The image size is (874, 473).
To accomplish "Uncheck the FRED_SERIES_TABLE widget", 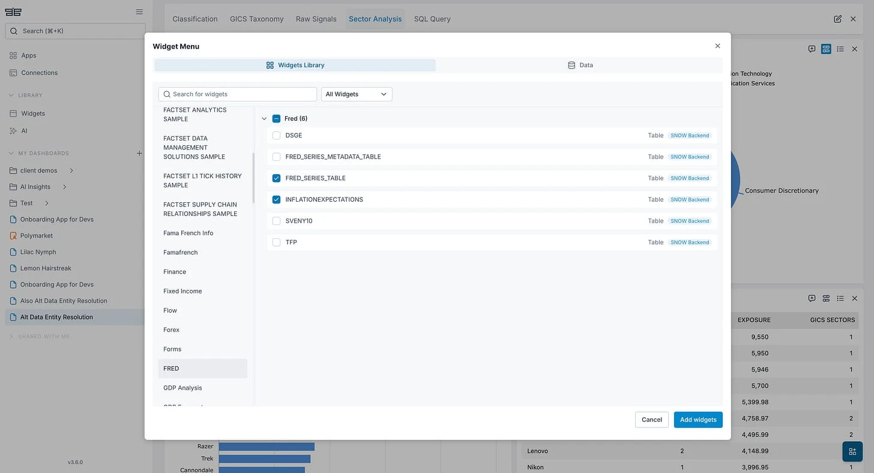I will pos(276,178).
